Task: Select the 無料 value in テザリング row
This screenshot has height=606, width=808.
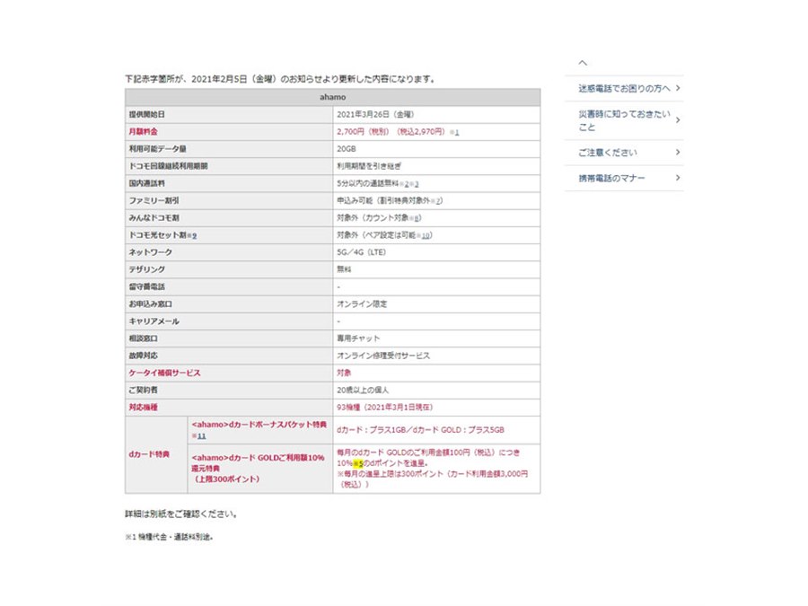Action: click(344, 269)
